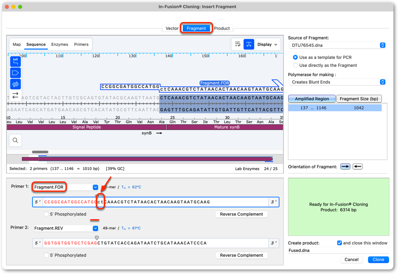
Task: Toggle 'and close this window' checkbox
Action: [x=339, y=243]
